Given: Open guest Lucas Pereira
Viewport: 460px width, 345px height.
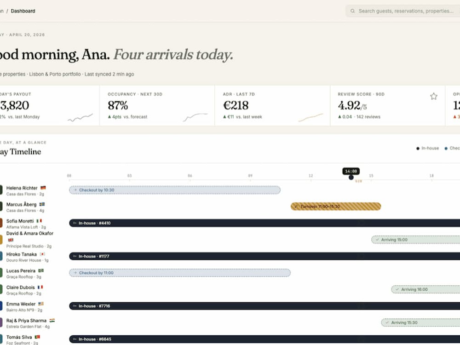Looking at the screenshot, I should click(21, 271).
